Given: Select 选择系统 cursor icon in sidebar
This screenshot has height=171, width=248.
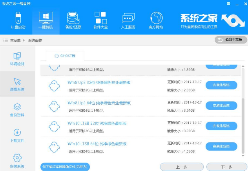Looking at the screenshot, I should (17, 82).
